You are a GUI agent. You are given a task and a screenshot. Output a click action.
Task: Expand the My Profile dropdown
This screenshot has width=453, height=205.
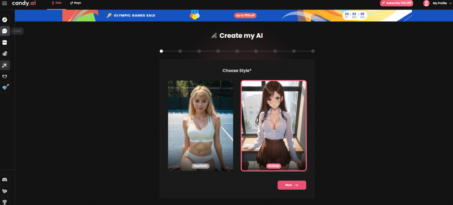point(442,3)
